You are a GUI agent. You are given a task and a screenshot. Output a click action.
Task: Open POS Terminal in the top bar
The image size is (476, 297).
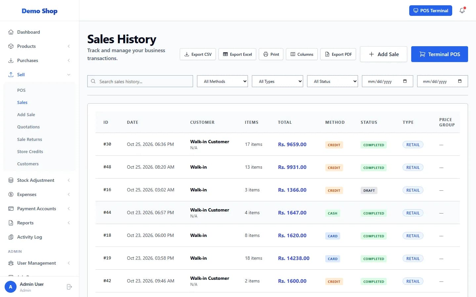431,11
